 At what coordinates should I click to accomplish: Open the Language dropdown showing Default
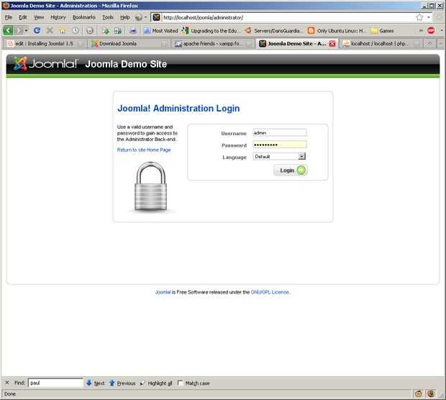coord(279,156)
